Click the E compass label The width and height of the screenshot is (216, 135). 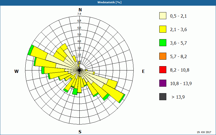coord(143,71)
